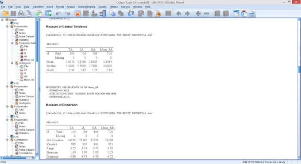Click the Print toolbar icon
The width and height of the screenshot is (301, 164).
(21, 13)
